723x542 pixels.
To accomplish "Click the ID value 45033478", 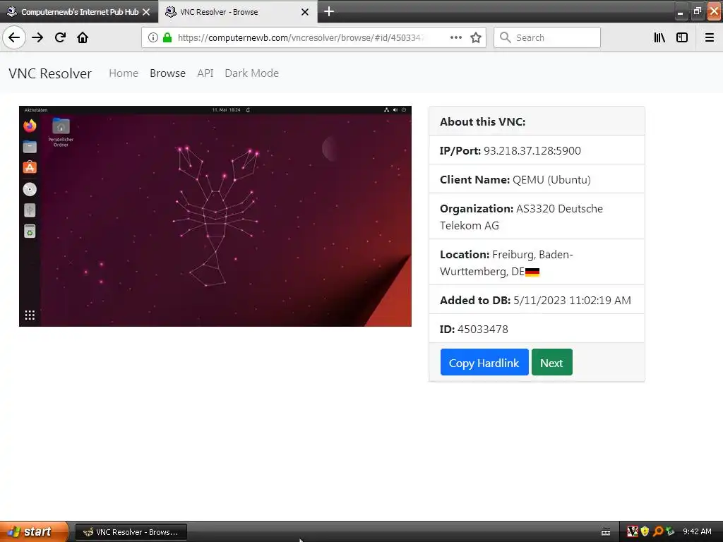I will point(482,329).
